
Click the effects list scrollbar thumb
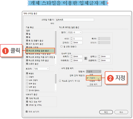click(56, 78)
